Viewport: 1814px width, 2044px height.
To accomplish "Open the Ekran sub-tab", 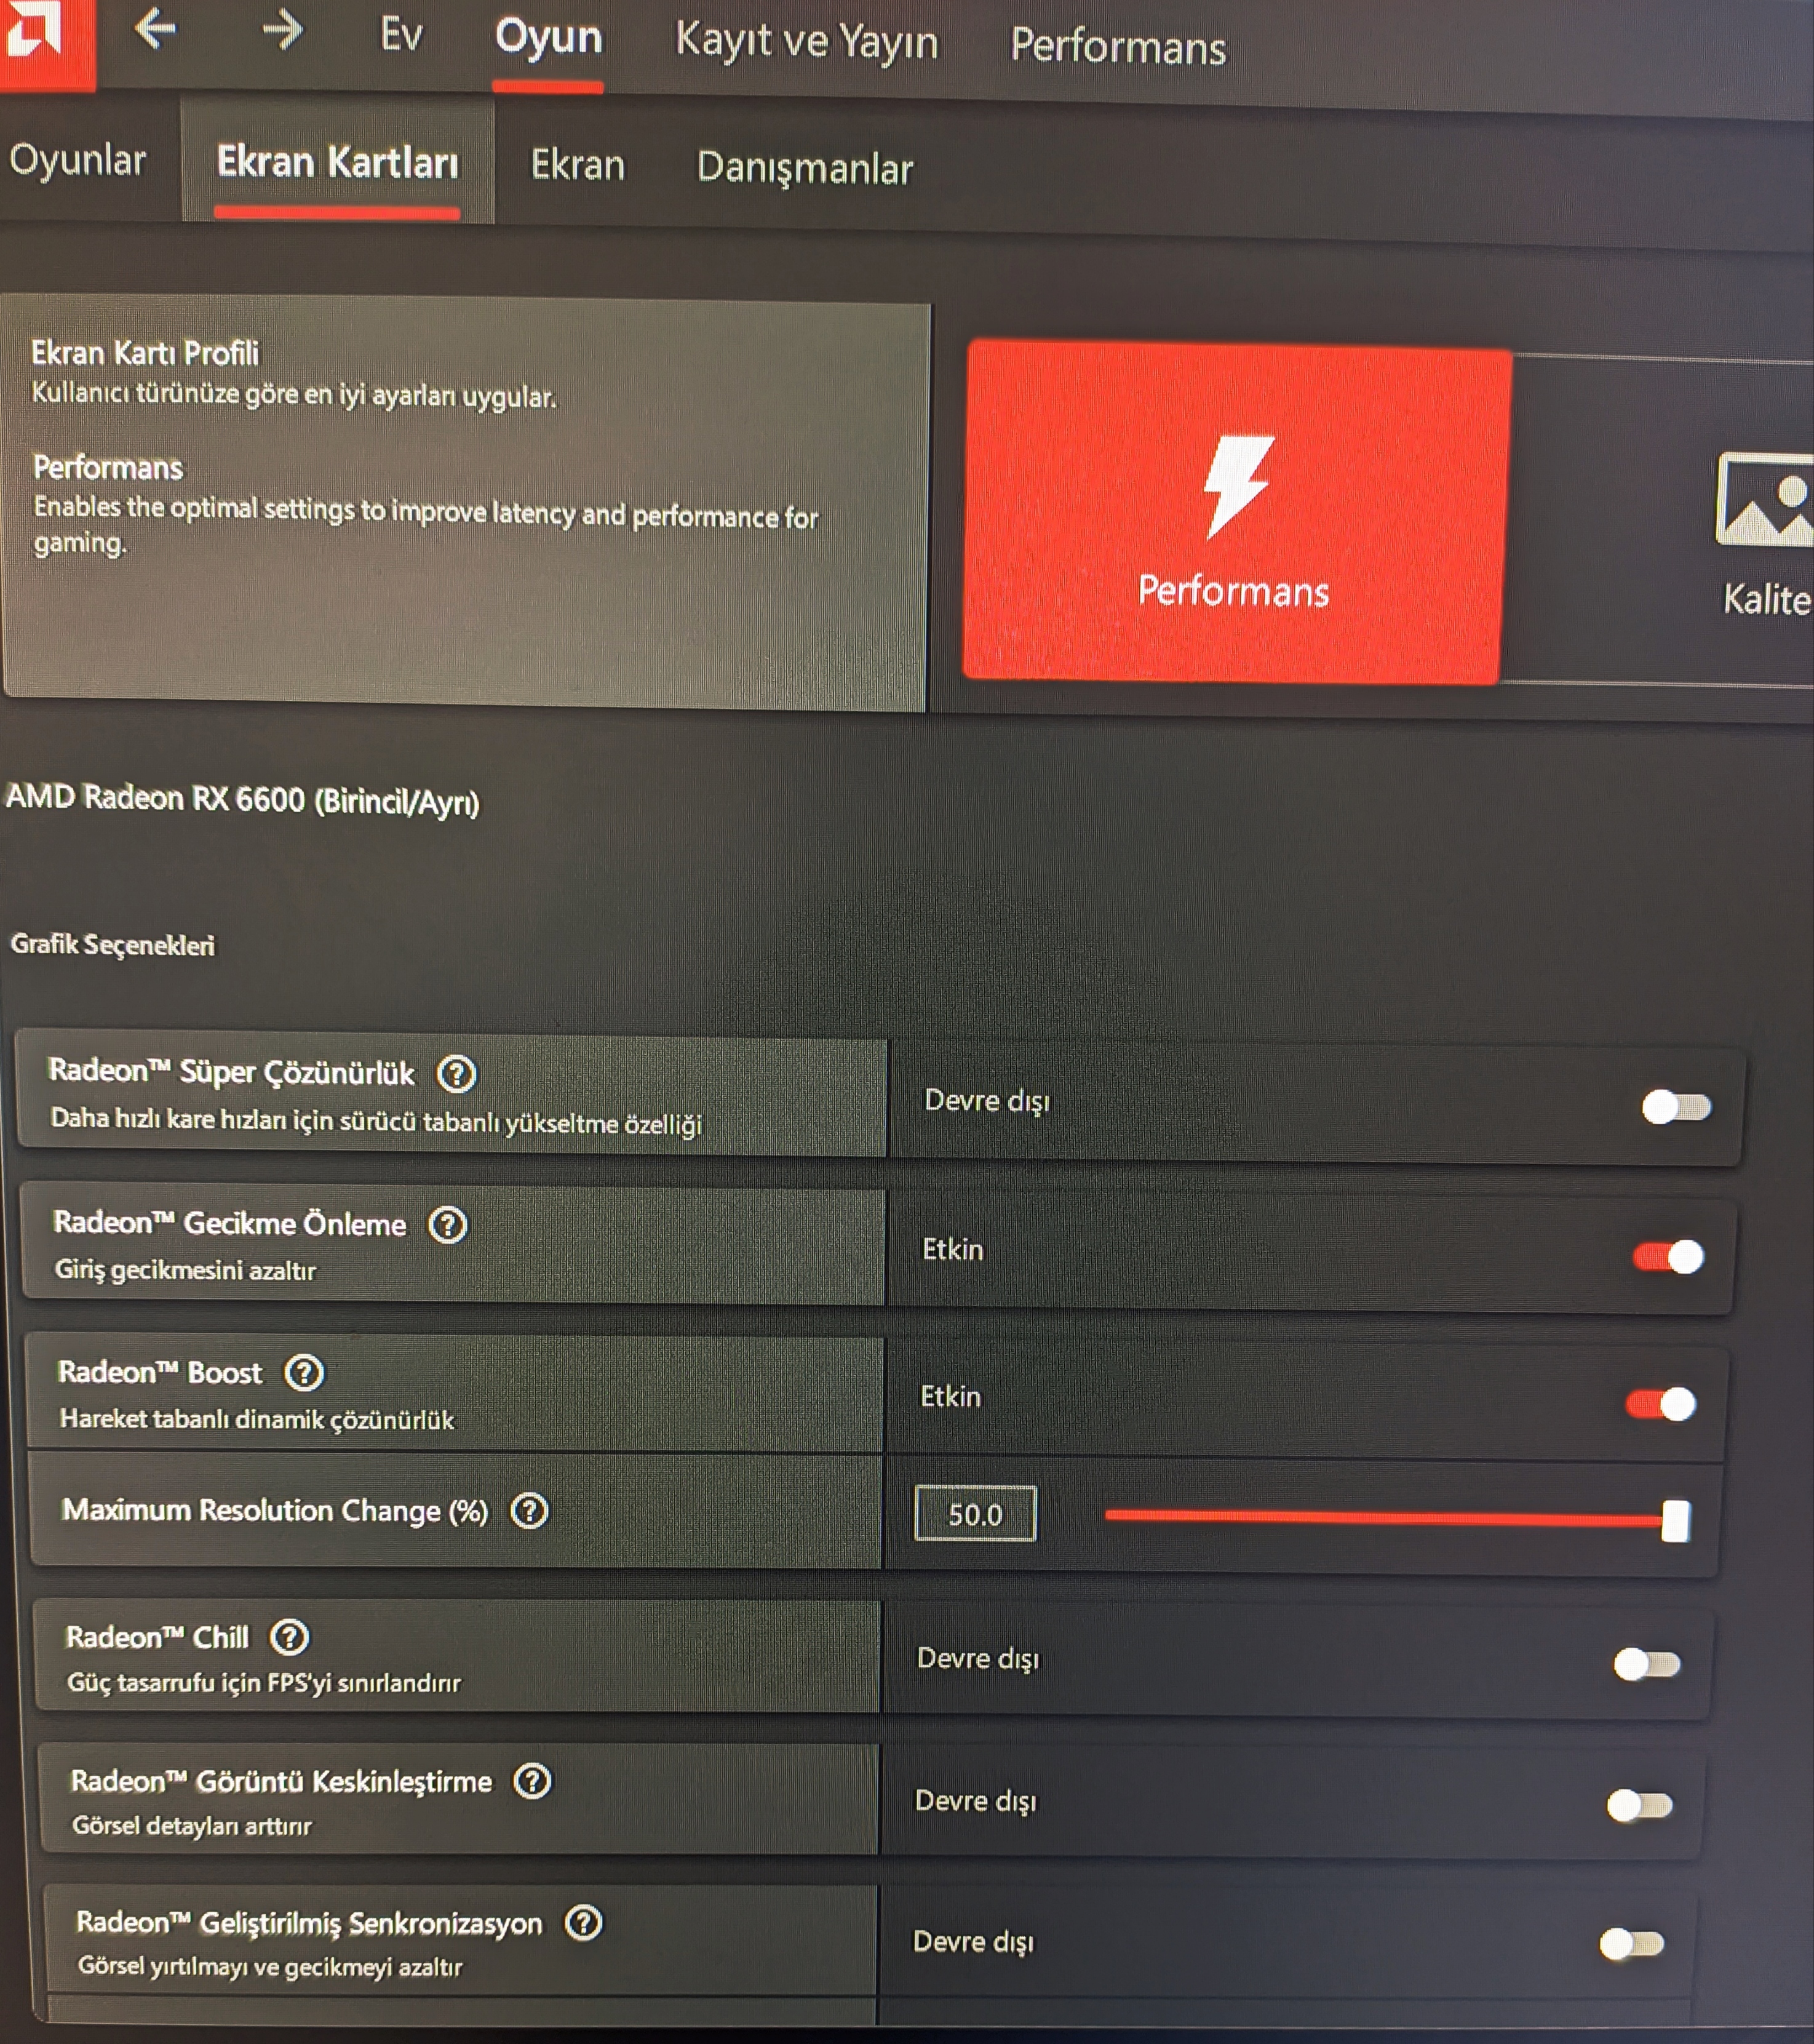I will 577,165.
